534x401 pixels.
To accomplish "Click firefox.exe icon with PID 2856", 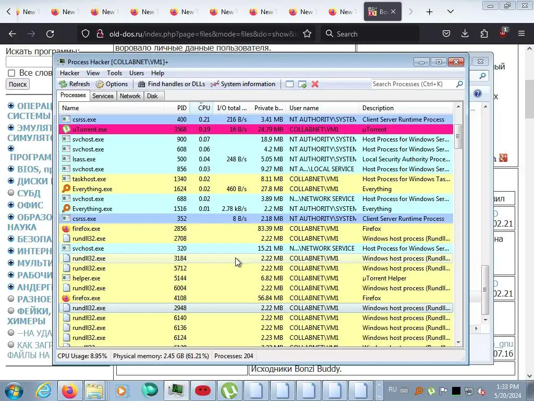I will (x=66, y=229).
